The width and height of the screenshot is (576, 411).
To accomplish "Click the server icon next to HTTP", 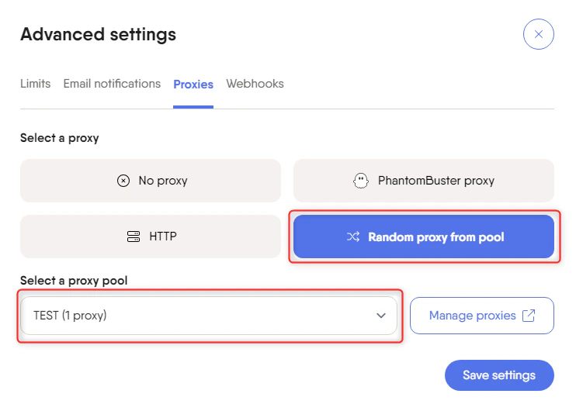I will [134, 237].
